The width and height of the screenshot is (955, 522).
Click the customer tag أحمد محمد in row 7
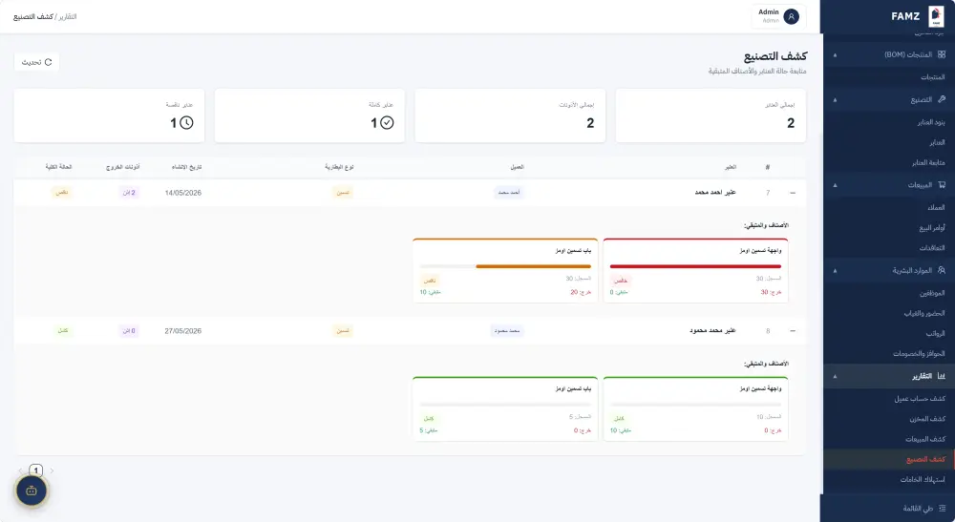point(509,193)
